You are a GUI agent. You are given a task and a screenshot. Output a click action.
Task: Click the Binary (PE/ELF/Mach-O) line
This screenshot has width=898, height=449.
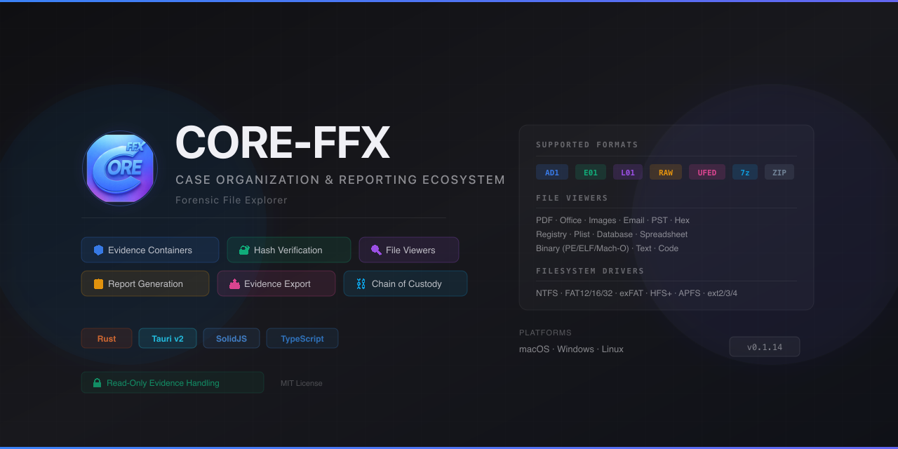click(607, 248)
